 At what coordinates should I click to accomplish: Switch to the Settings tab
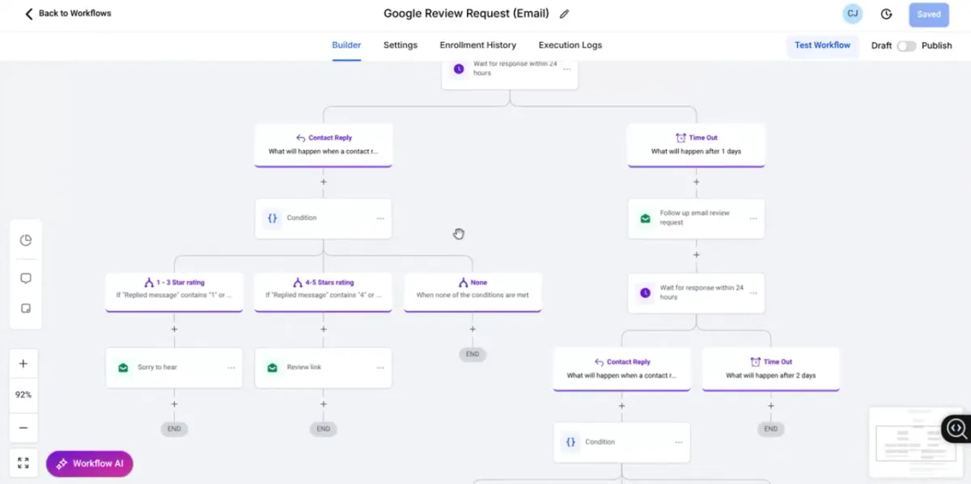(401, 45)
